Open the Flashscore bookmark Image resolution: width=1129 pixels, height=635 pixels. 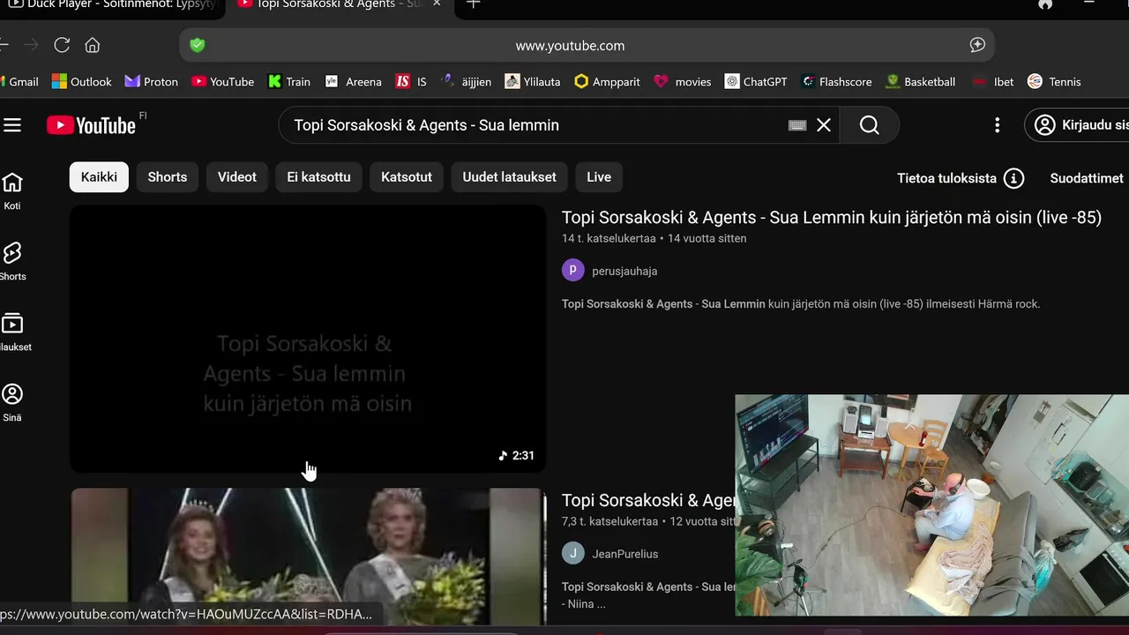click(836, 81)
